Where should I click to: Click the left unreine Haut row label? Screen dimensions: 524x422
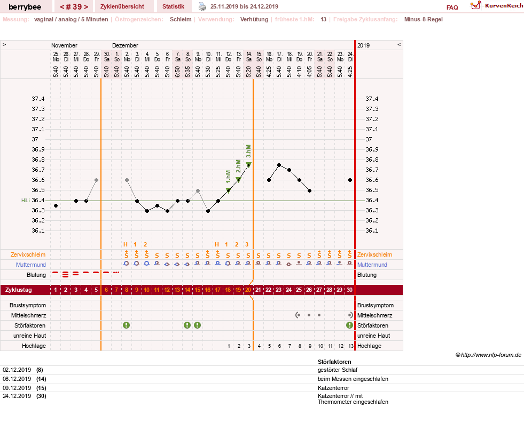coord(30,336)
